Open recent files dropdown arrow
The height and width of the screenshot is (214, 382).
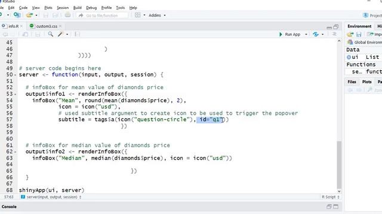point(36,15)
